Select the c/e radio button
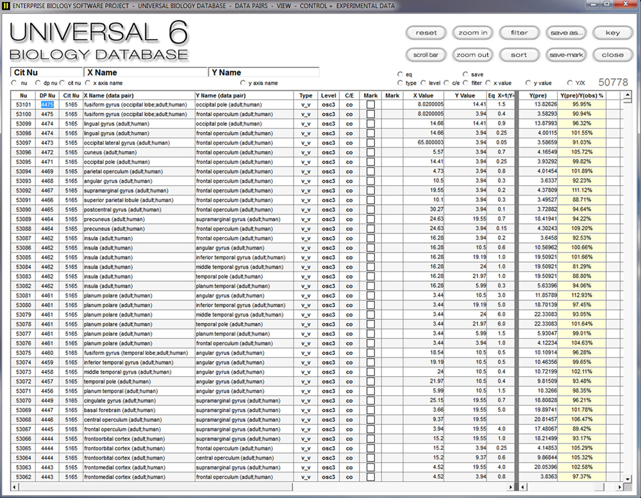Screen dimensions: 641x498 (x=447, y=83)
